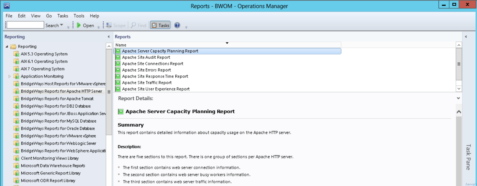
Task: Click the Find magnifier icon
Action: pos(133,25)
